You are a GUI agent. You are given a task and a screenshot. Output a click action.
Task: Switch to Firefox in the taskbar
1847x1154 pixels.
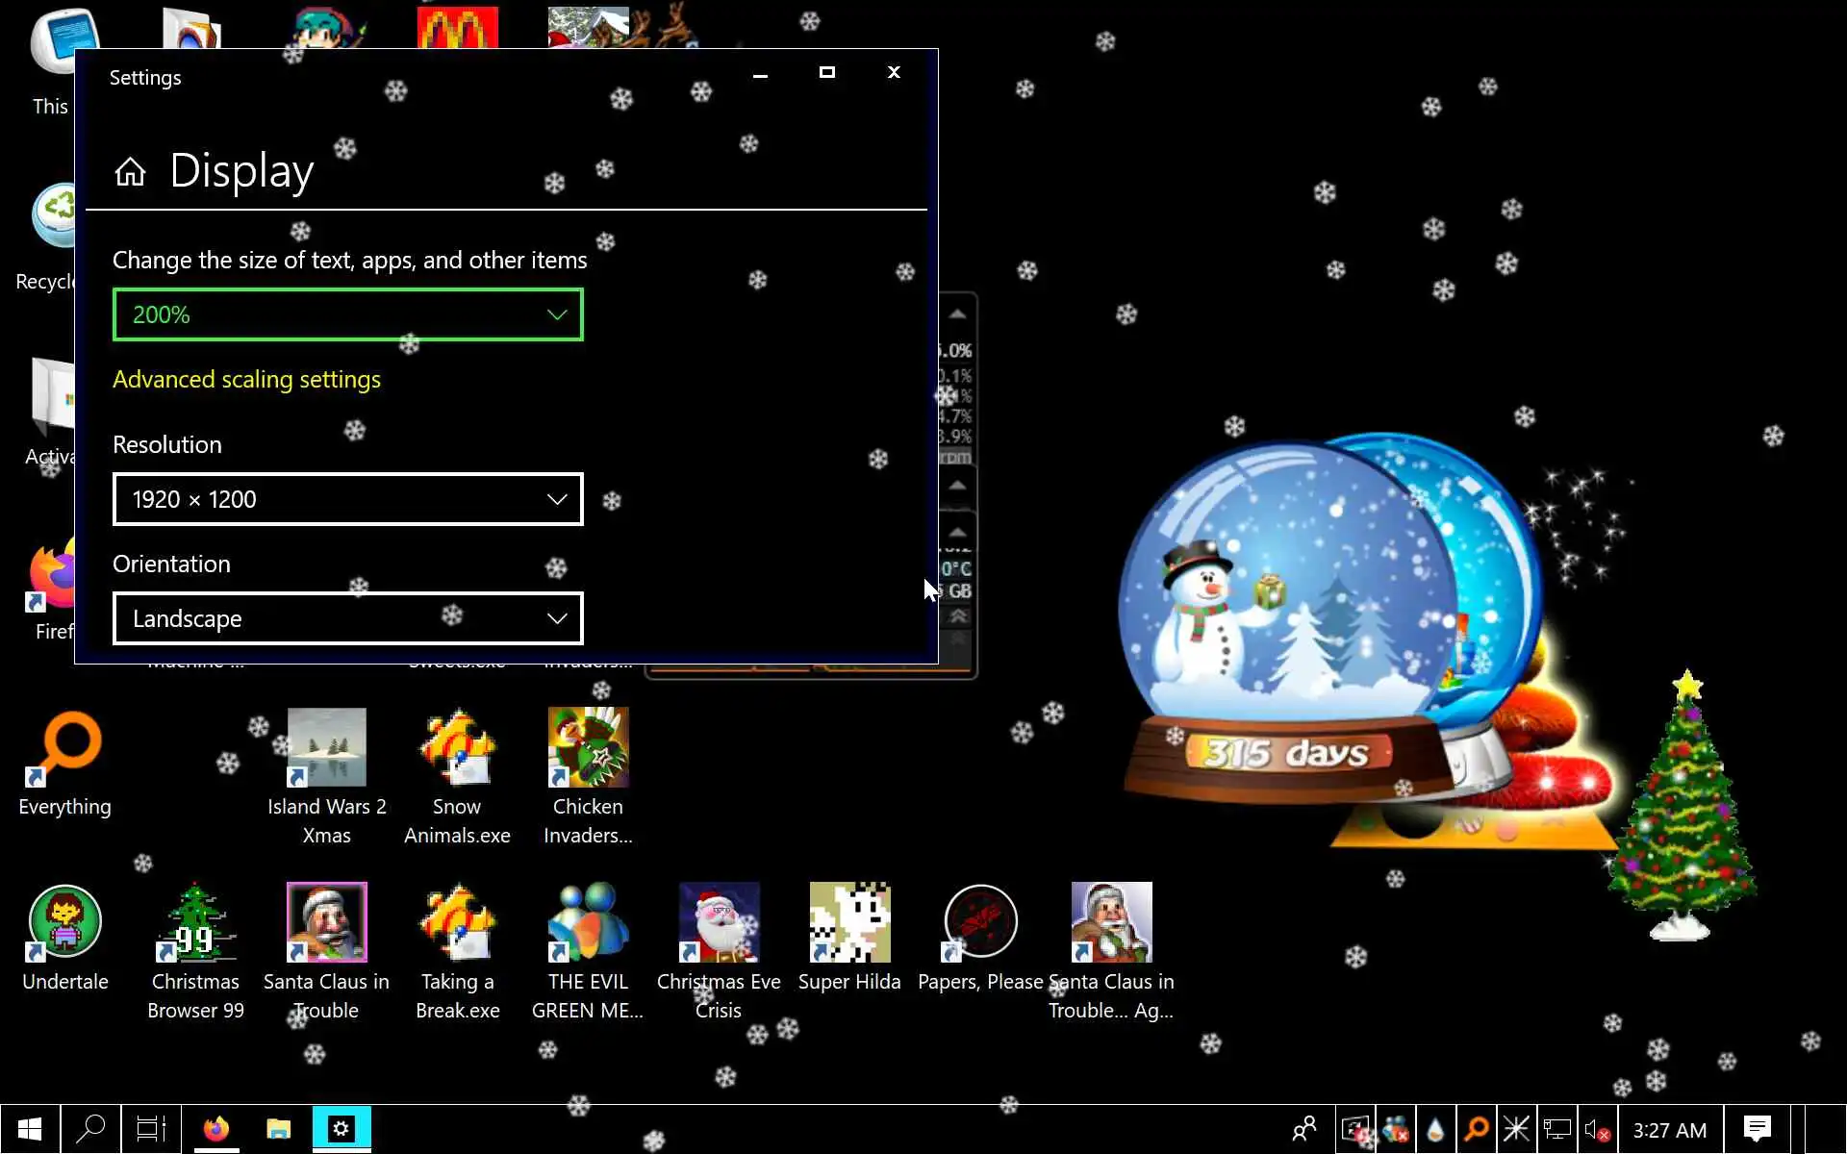point(216,1129)
